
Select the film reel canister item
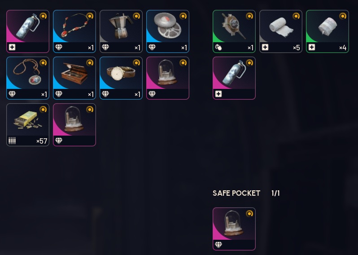168,31
